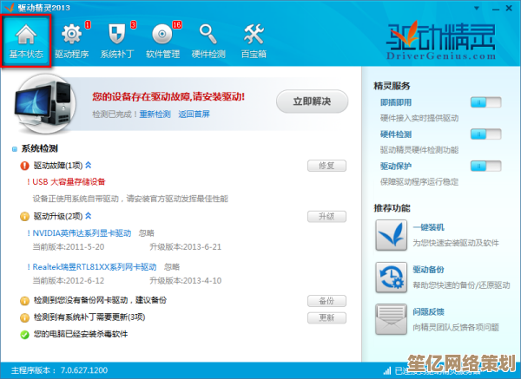521x379 pixels.
Task: Toggle the 驱动保护 switch
Action: (x=485, y=165)
